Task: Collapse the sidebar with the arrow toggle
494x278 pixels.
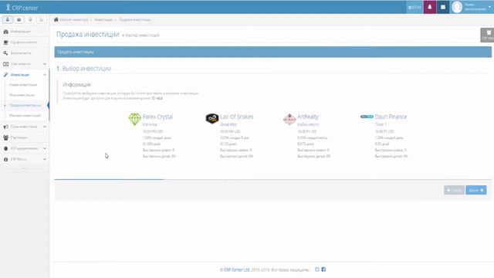Action: pyautogui.click(x=25, y=168)
